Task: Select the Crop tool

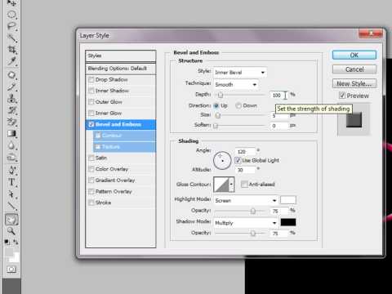Action: pos(11,50)
